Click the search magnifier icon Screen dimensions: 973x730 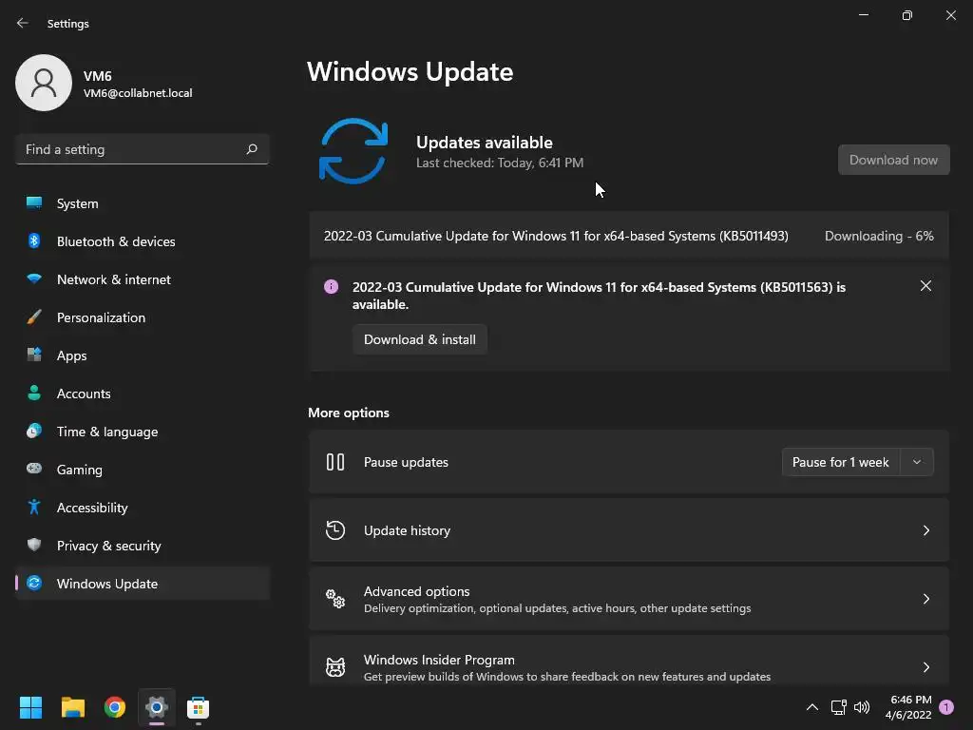tap(251, 149)
